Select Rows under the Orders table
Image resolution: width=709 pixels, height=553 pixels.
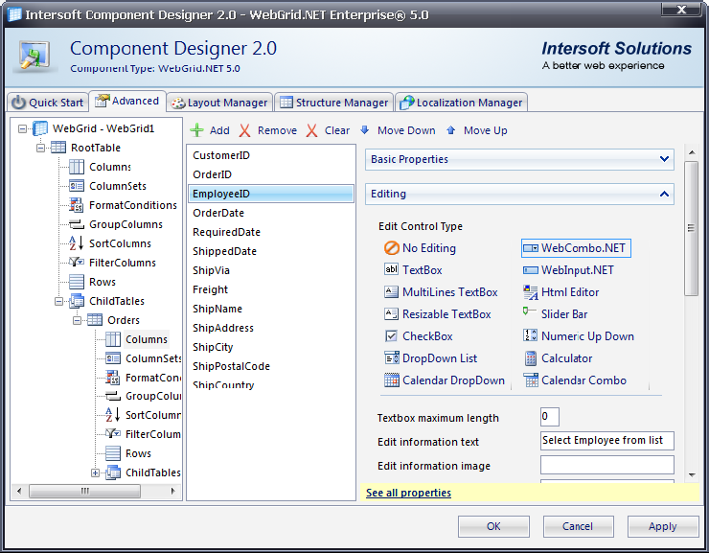pos(138,453)
